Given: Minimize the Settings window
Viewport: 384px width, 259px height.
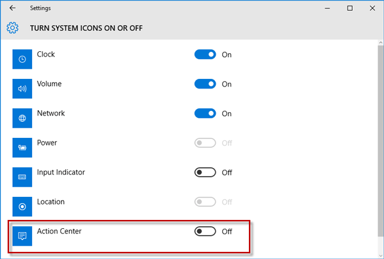Looking at the screenshot, I should 327,8.
